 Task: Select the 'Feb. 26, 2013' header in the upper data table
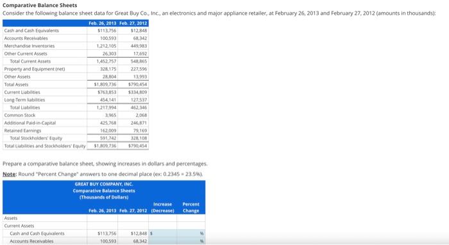tap(102, 23)
